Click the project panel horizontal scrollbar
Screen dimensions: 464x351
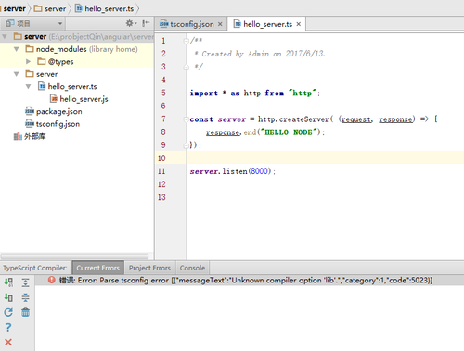tap(74, 257)
